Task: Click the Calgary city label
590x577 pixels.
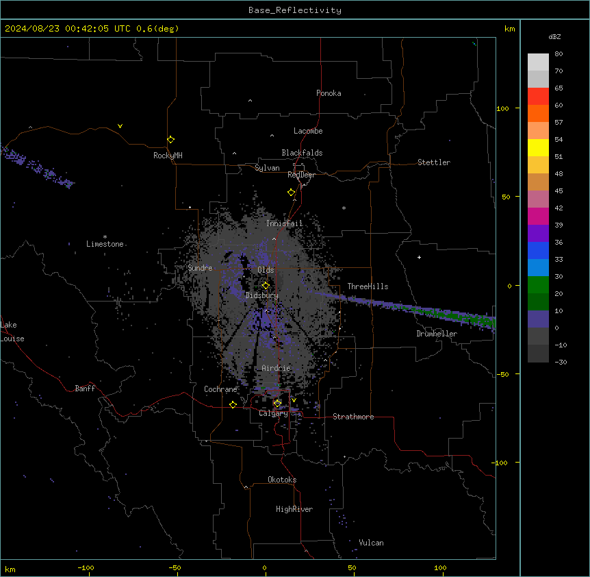Action: pyautogui.click(x=274, y=413)
